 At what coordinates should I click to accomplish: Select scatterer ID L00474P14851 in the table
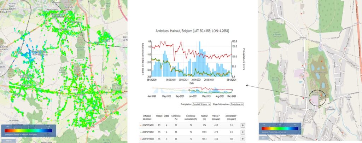[x=147, y=132]
